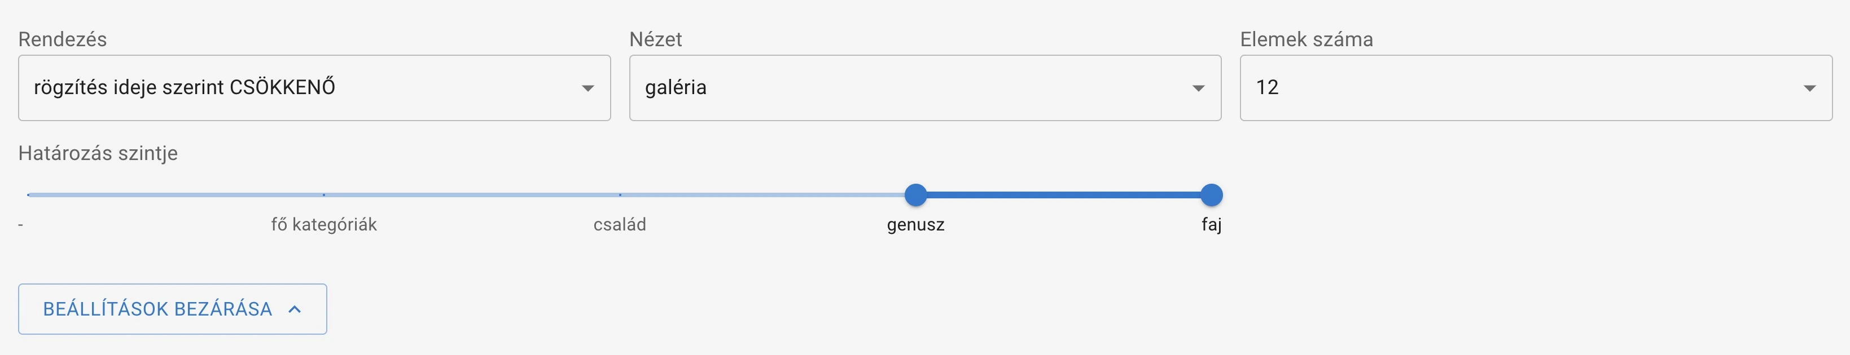Viewport: 1850px width, 355px height.
Task: Click the slider tick above fő kategóriák
Action: click(x=324, y=194)
